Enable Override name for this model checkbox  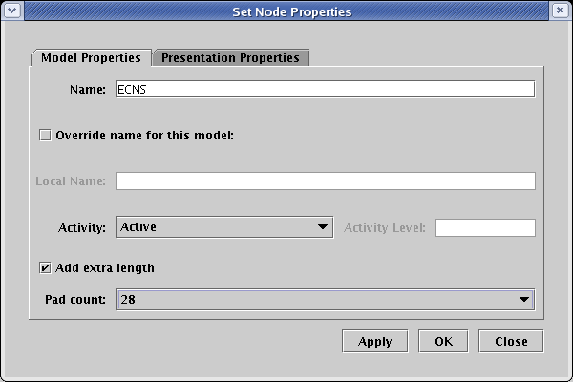click(45, 135)
